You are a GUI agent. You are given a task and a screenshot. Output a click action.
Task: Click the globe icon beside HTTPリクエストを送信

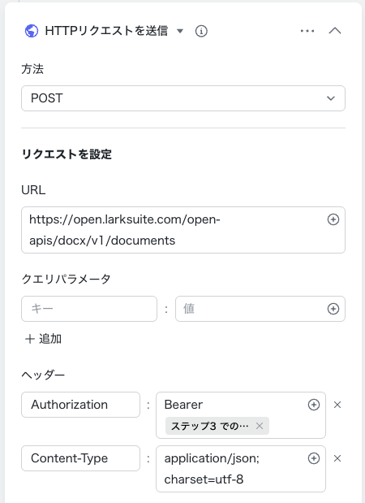click(32, 31)
